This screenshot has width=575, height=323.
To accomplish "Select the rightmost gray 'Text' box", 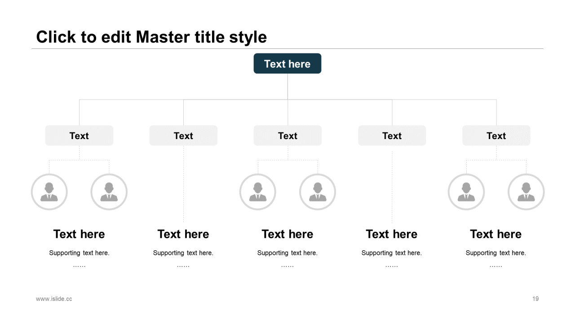I will click(x=496, y=135).
